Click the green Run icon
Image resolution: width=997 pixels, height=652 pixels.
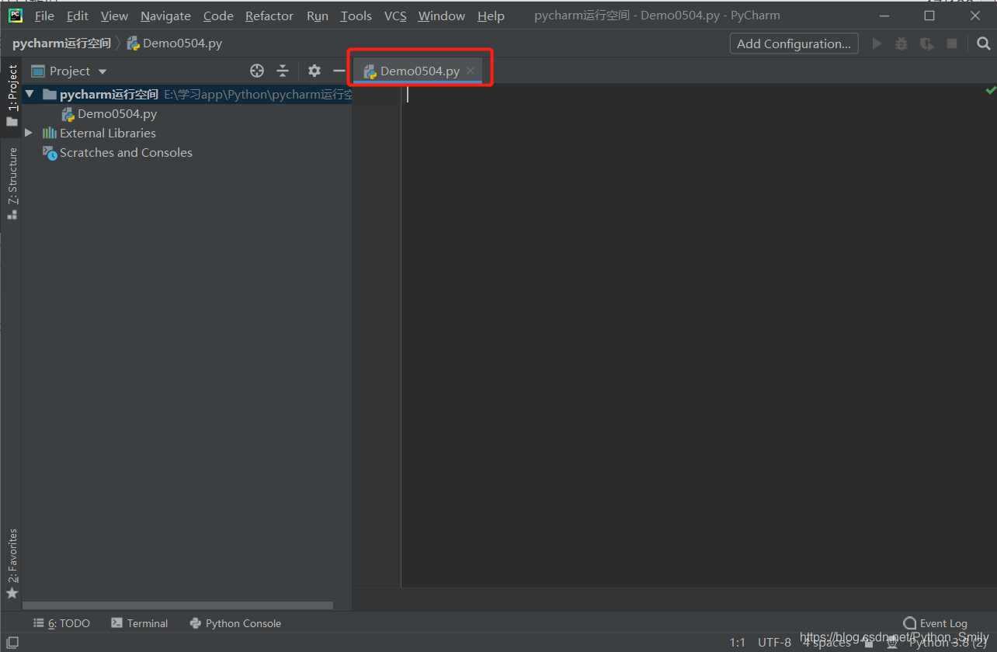(877, 43)
